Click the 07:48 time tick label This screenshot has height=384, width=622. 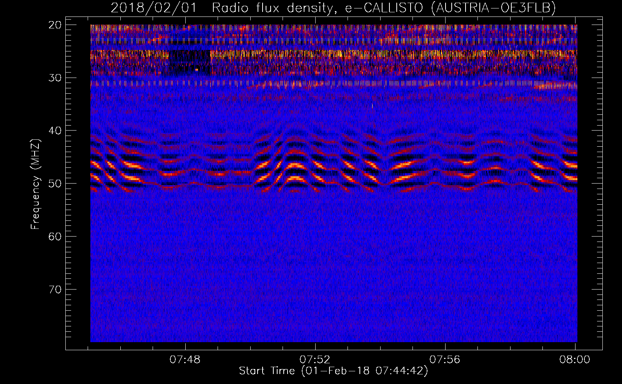(x=185, y=360)
